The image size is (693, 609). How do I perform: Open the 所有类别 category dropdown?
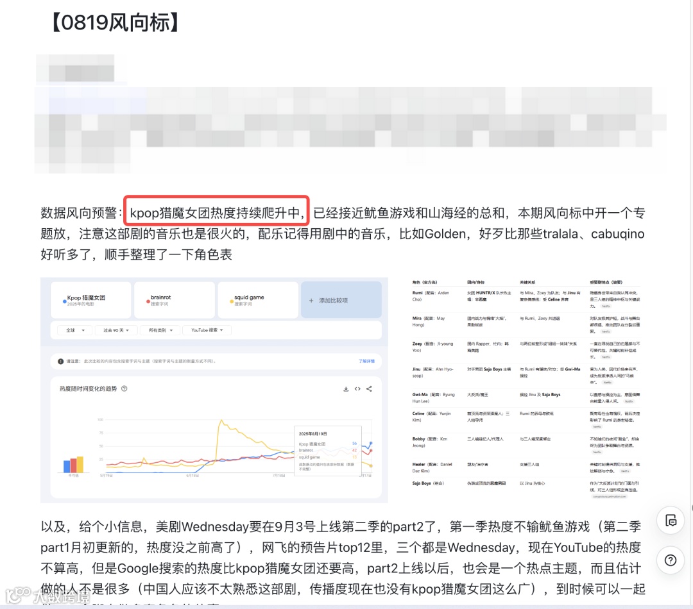point(160,330)
